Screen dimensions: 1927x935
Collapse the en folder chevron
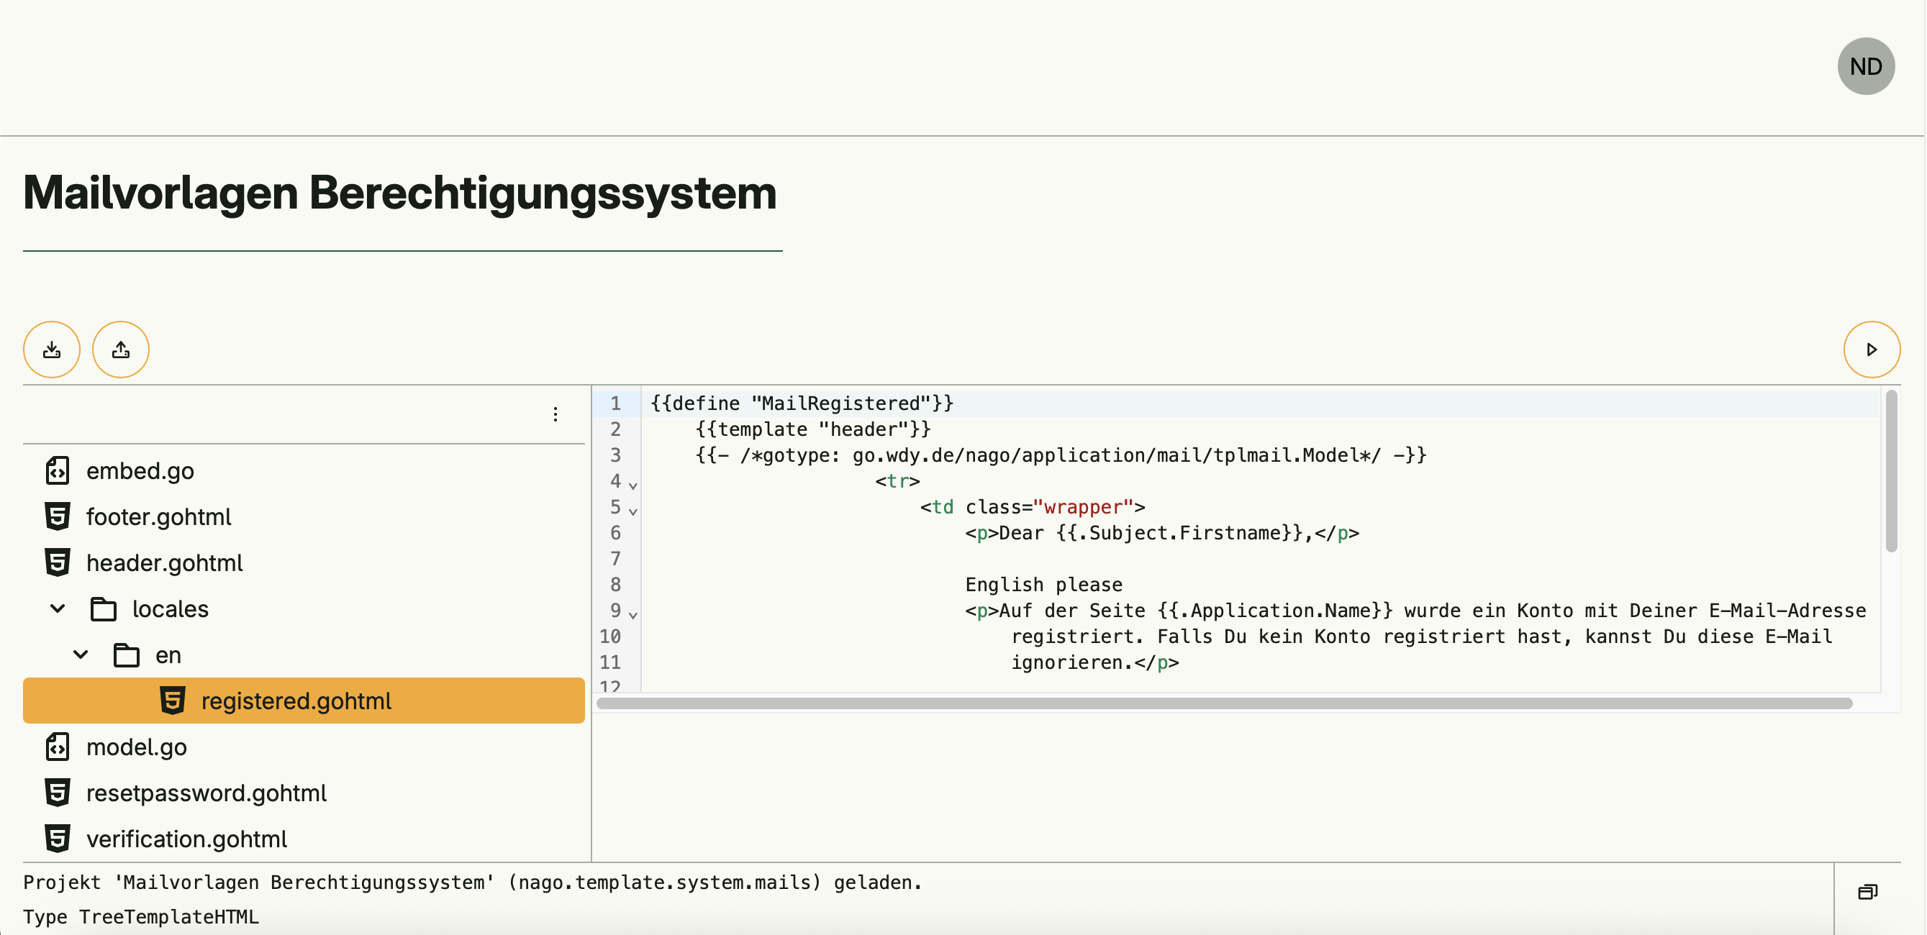(81, 655)
